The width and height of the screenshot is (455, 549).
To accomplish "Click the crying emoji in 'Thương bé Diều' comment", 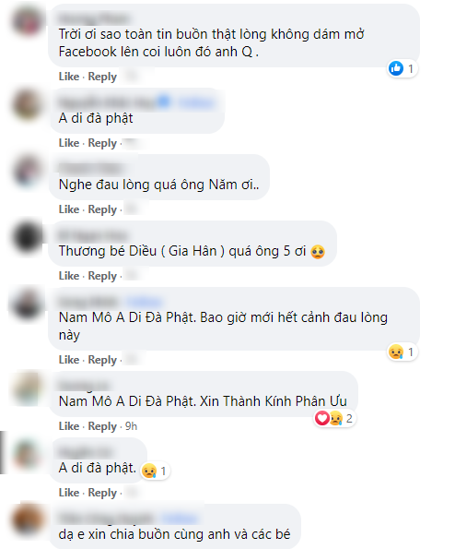I will [318, 252].
